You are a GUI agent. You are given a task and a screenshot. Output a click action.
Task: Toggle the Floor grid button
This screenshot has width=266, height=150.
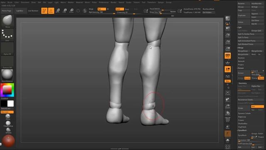click(228, 62)
